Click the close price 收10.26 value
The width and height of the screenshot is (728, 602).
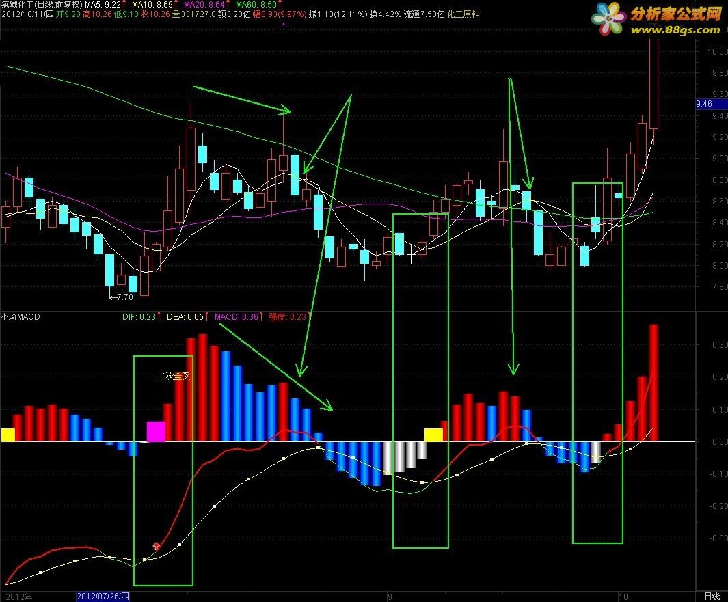pyautogui.click(x=156, y=14)
